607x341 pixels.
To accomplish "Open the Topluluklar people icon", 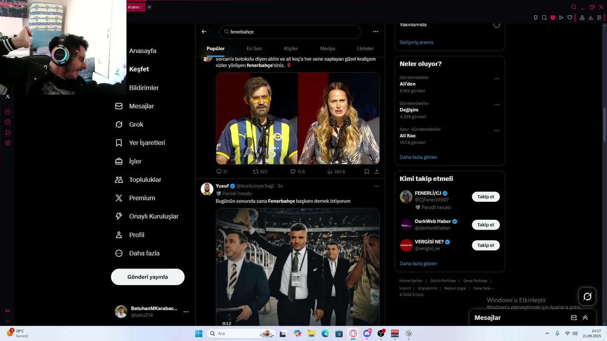I will [119, 179].
